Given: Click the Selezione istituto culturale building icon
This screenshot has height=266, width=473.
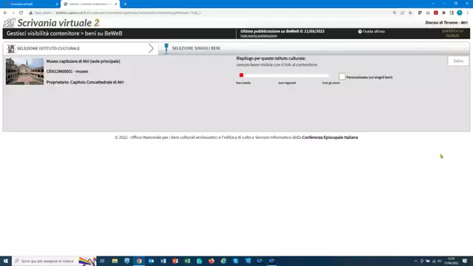Looking at the screenshot, I should click(11, 49).
